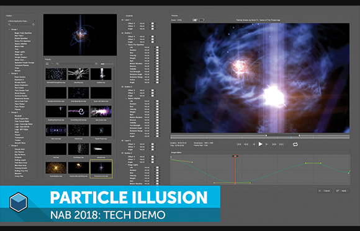The height and width of the screenshot is (231, 360).
Task: Toggle Emitter 3 visibility eye
Action: coord(122,154)
